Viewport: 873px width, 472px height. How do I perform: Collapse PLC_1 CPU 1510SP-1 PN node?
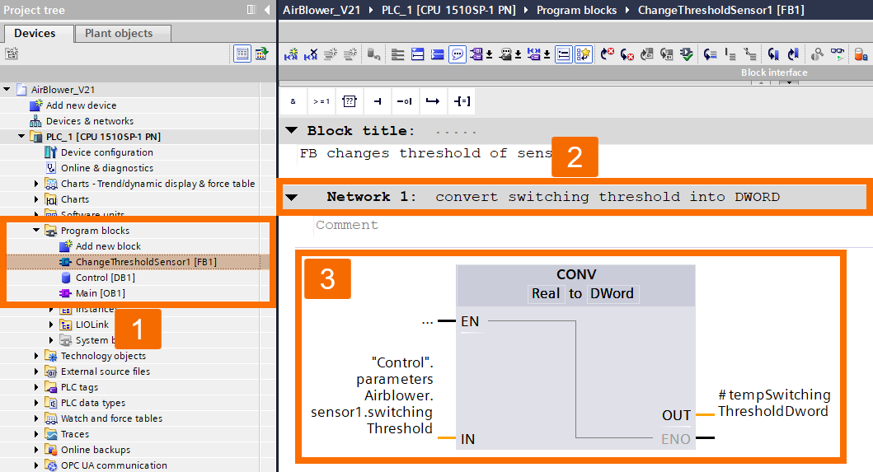tap(21, 137)
